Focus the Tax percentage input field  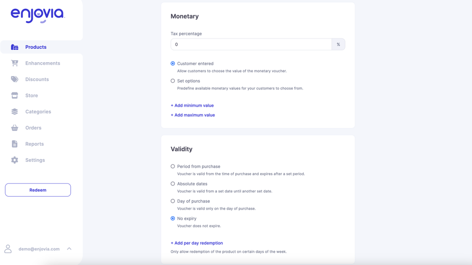[251, 45]
